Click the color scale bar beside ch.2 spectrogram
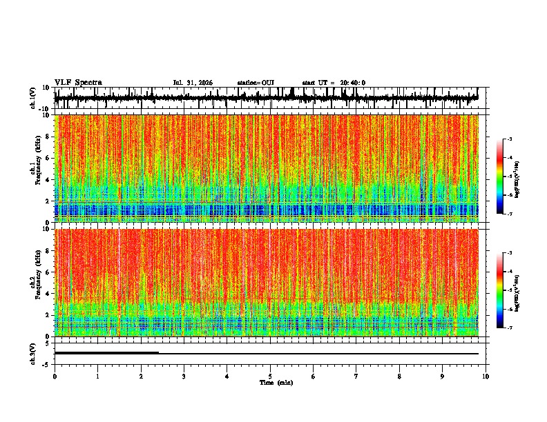The height and width of the screenshot is (422, 547). tap(499, 290)
